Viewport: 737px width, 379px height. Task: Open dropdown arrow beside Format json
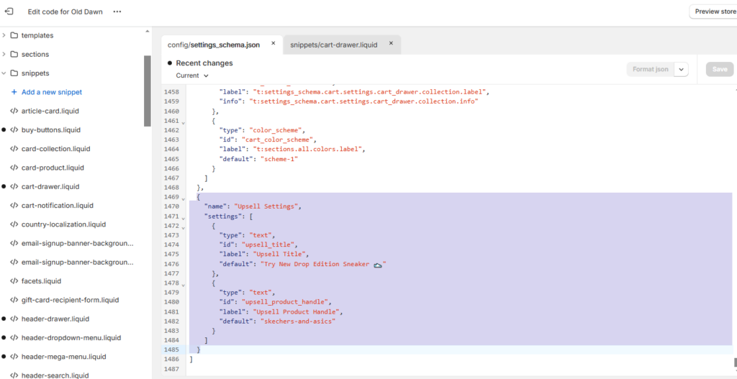pyautogui.click(x=681, y=69)
